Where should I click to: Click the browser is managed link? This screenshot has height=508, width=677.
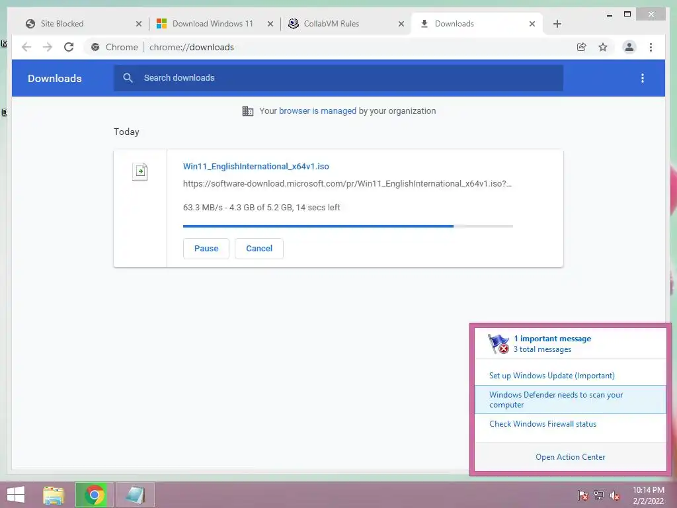[x=318, y=111]
